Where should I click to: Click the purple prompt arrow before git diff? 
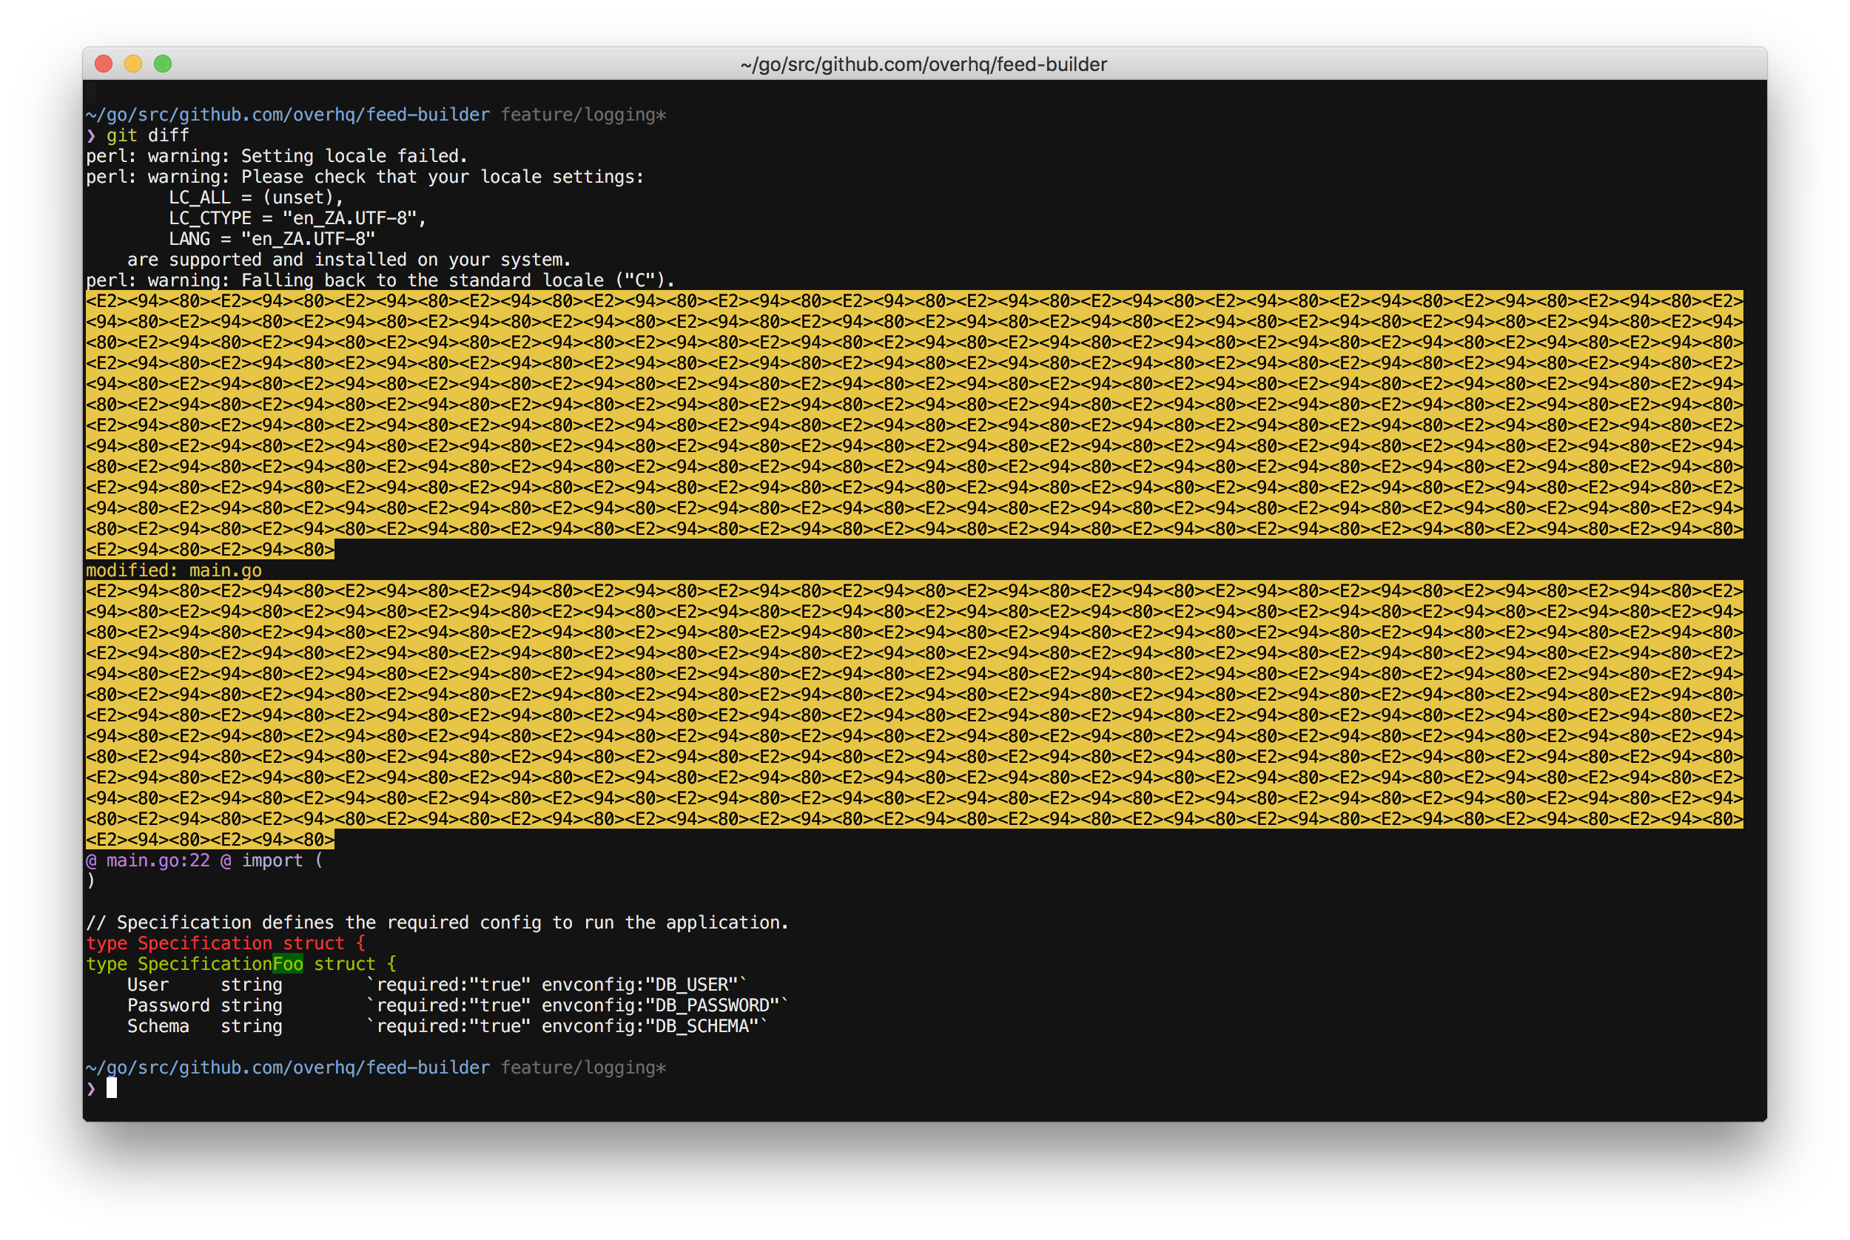91,135
